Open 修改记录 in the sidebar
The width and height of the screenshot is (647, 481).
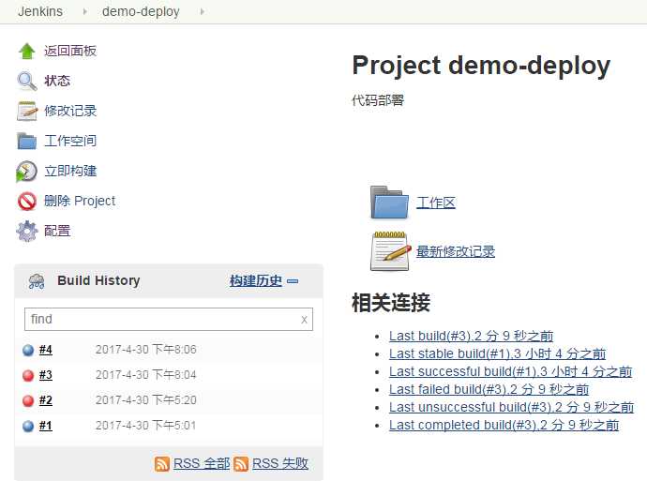click(70, 111)
